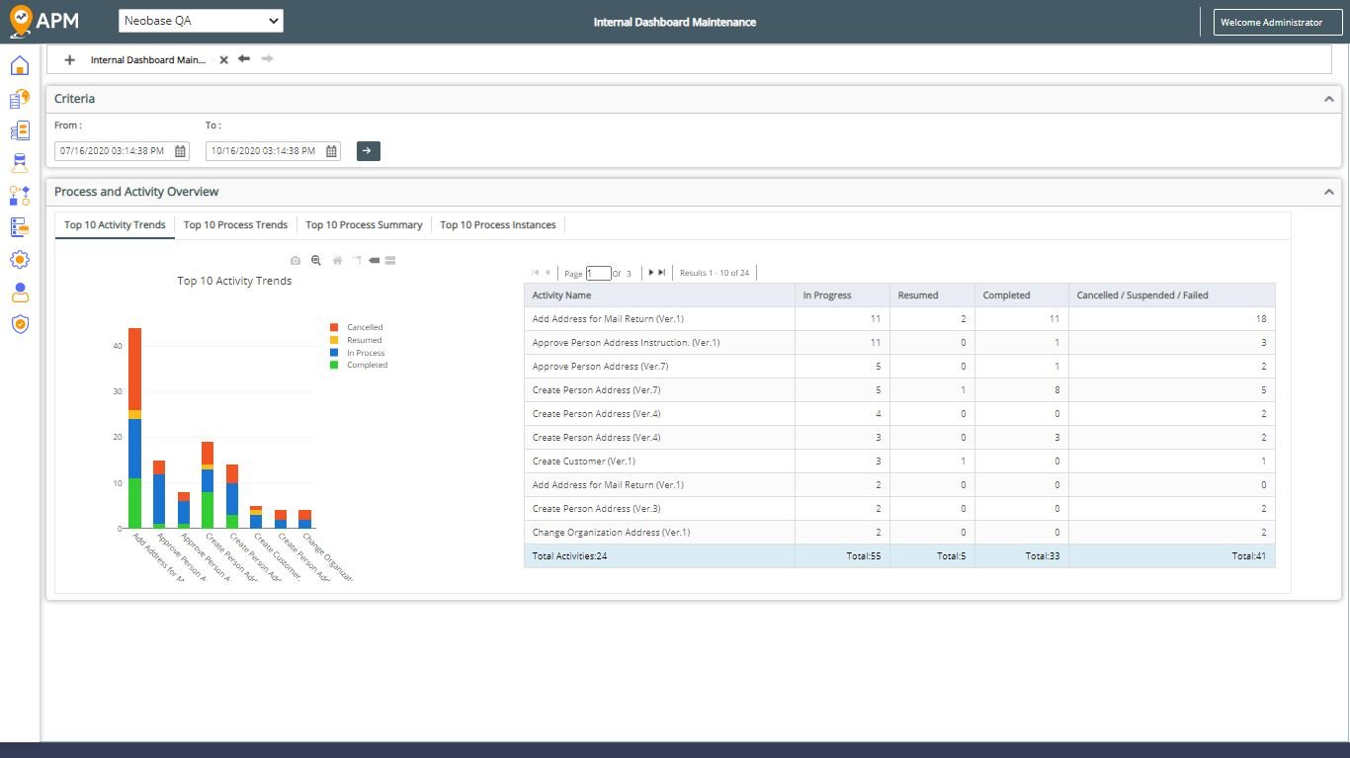Viewport: 1350px width, 758px height.
Task: Open the shield security sidebar icon
Action: pos(19,324)
